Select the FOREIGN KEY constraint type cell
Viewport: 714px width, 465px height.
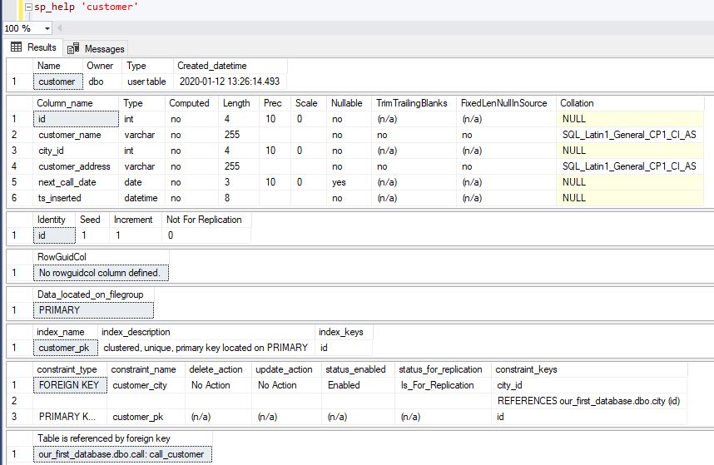pos(69,385)
